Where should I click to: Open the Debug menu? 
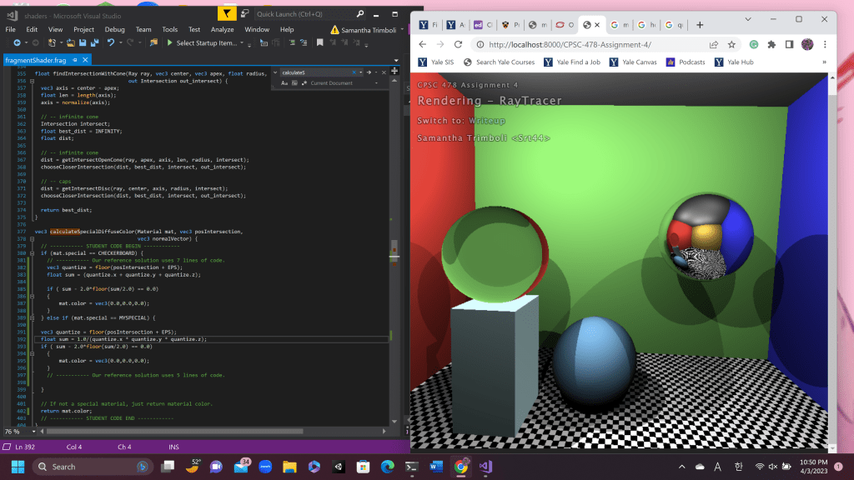tap(114, 29)
